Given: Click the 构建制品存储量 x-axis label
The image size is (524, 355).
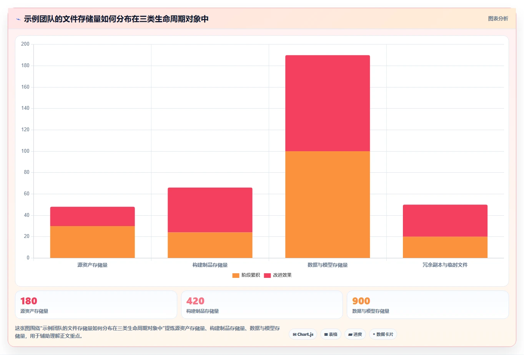Looking at the screenshot, I should click(210, 265).
